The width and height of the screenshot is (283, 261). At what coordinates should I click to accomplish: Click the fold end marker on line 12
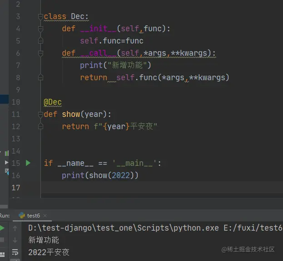click(40, 126)
